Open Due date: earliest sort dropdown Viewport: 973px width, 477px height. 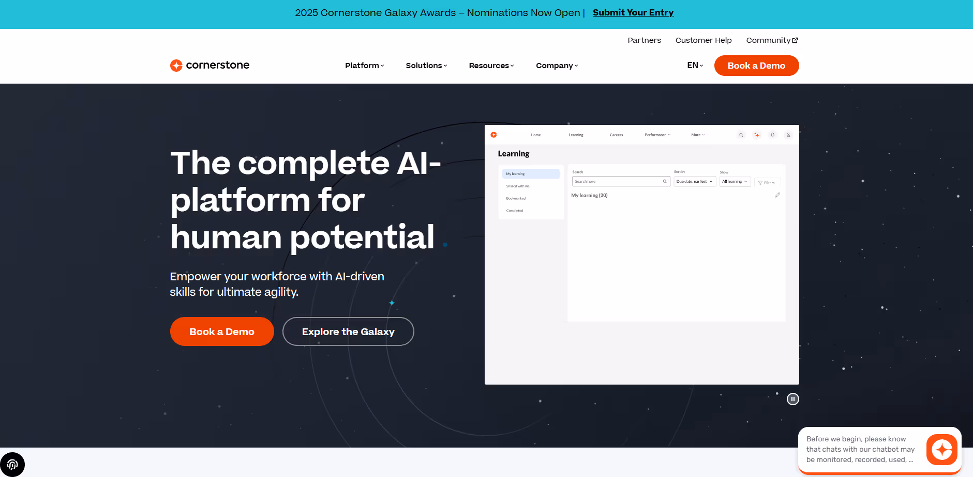pyautogui.click(x=694, y=181)
